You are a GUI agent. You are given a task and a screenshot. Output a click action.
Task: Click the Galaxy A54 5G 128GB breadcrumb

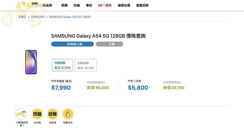click(70, 17)
